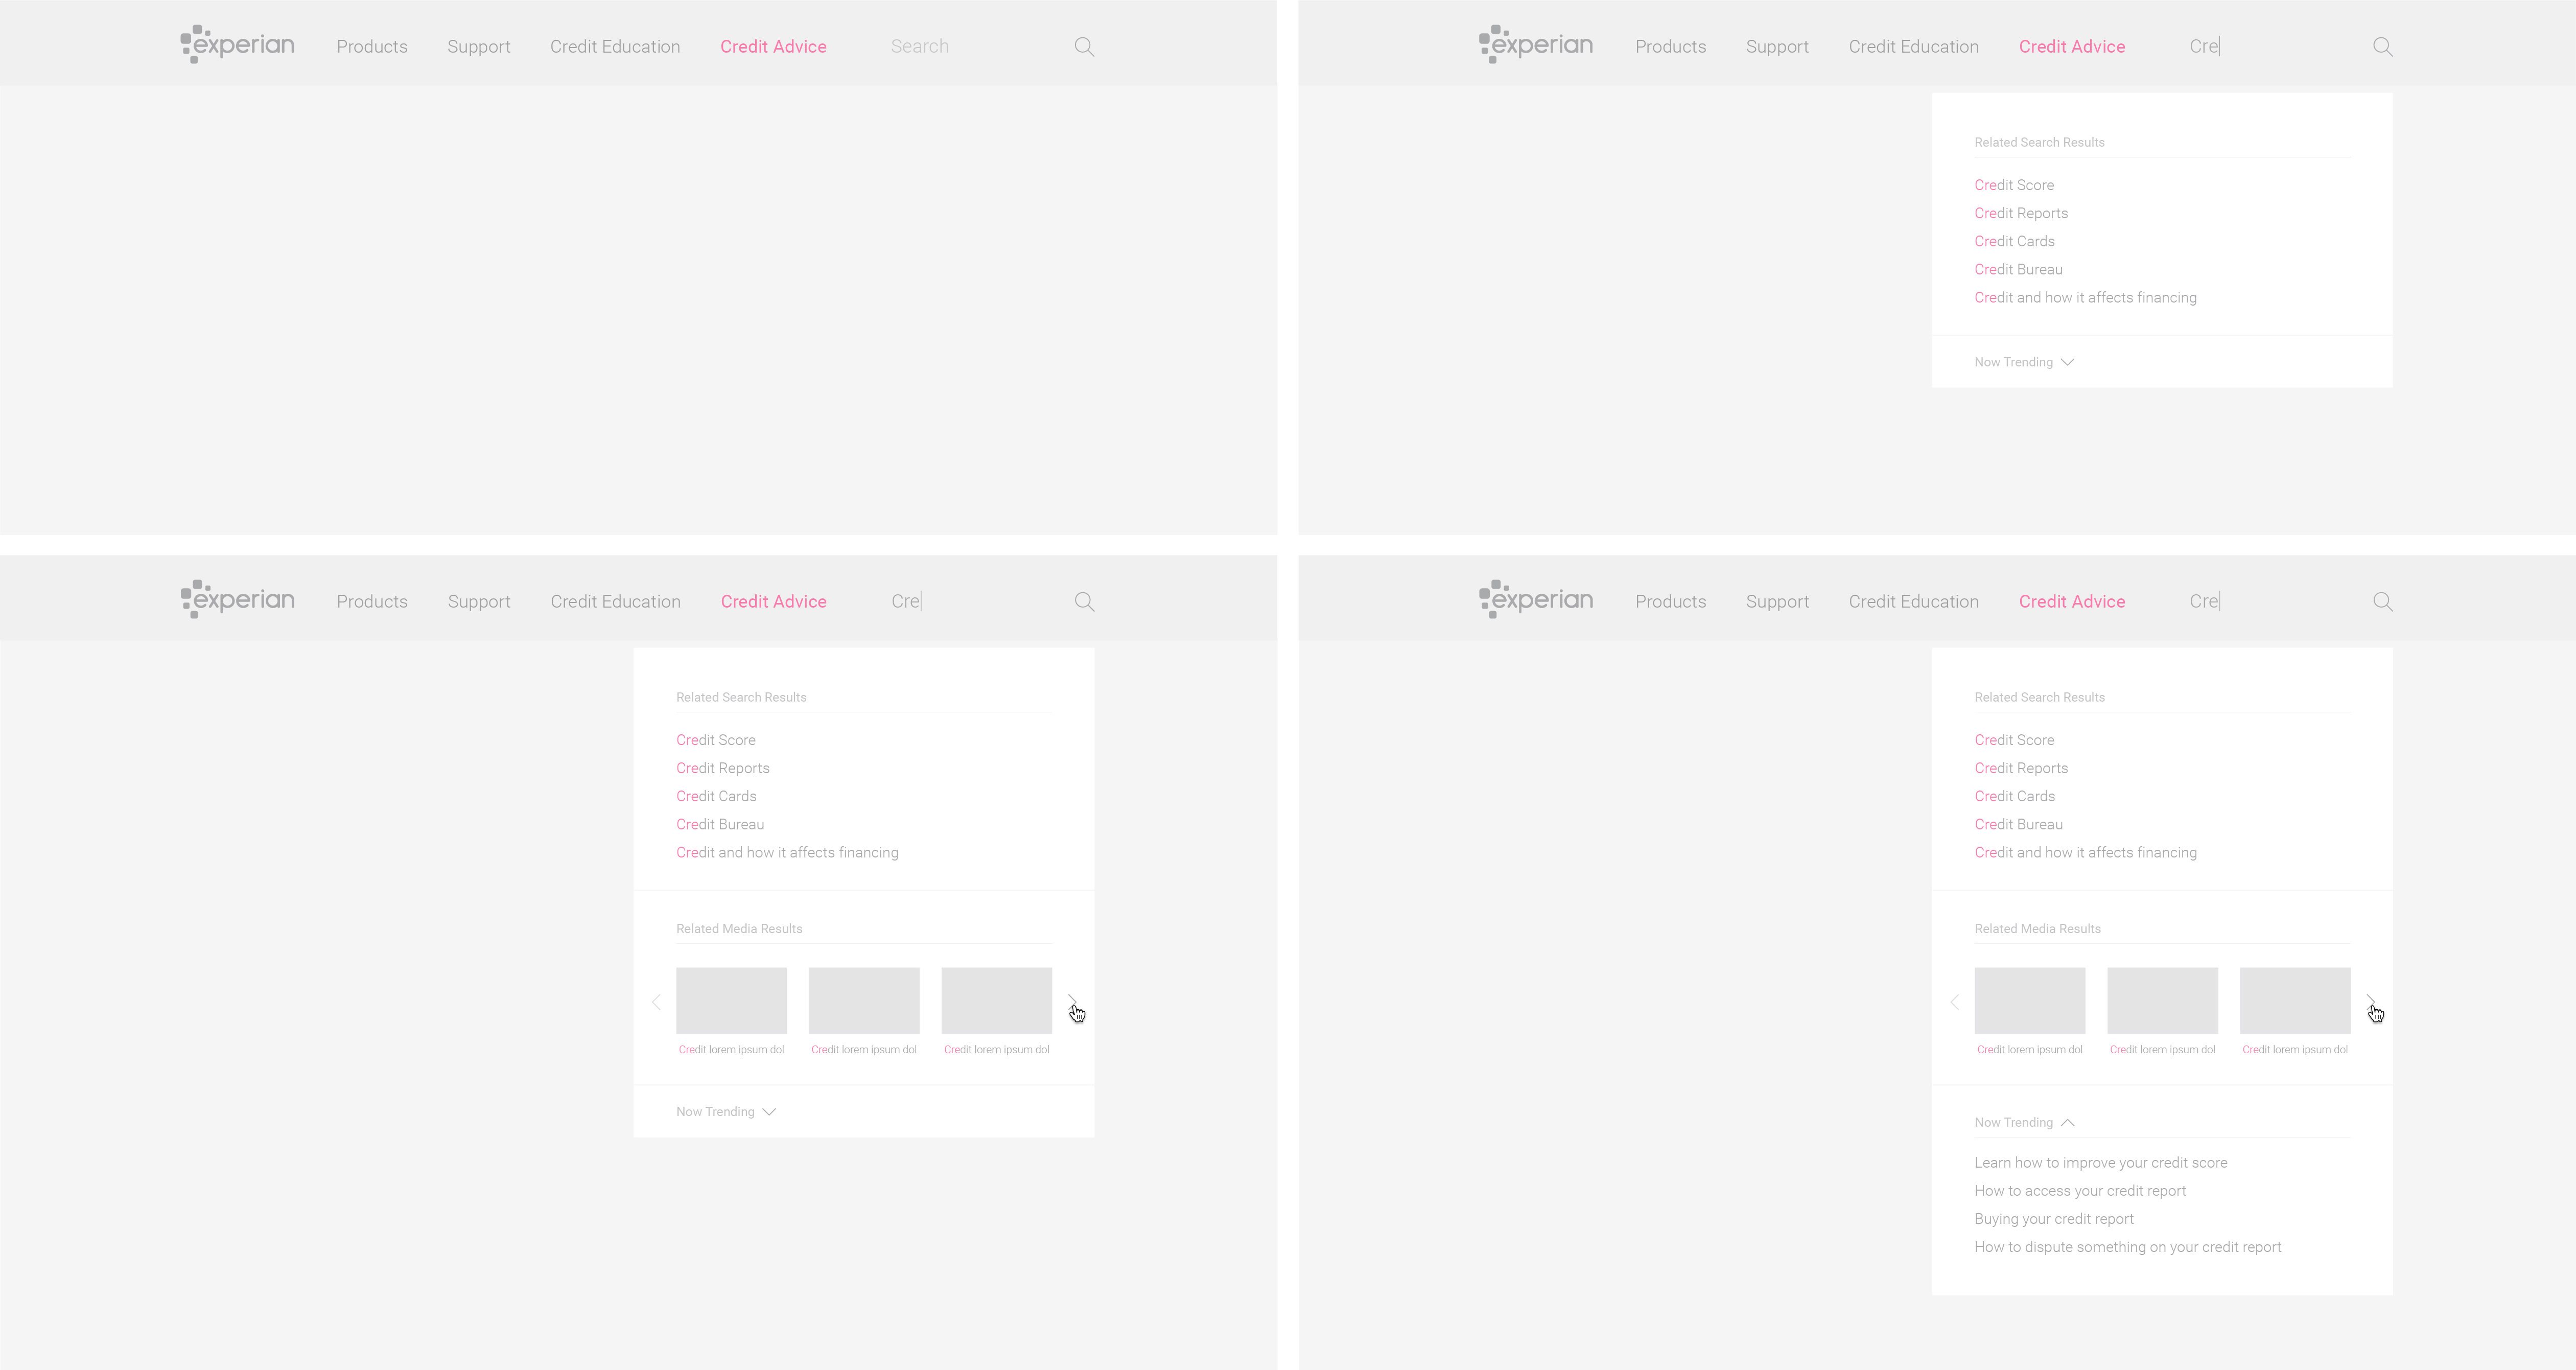Open Credit Score result in bottom-left panel
The width and height of the screenshot is (2576, 1370).
pyautogui.click(x=716, y=740)
